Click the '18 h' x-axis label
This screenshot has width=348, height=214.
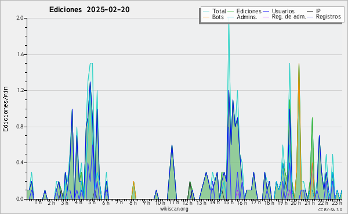pyautogui.click(x=269, y=203)
